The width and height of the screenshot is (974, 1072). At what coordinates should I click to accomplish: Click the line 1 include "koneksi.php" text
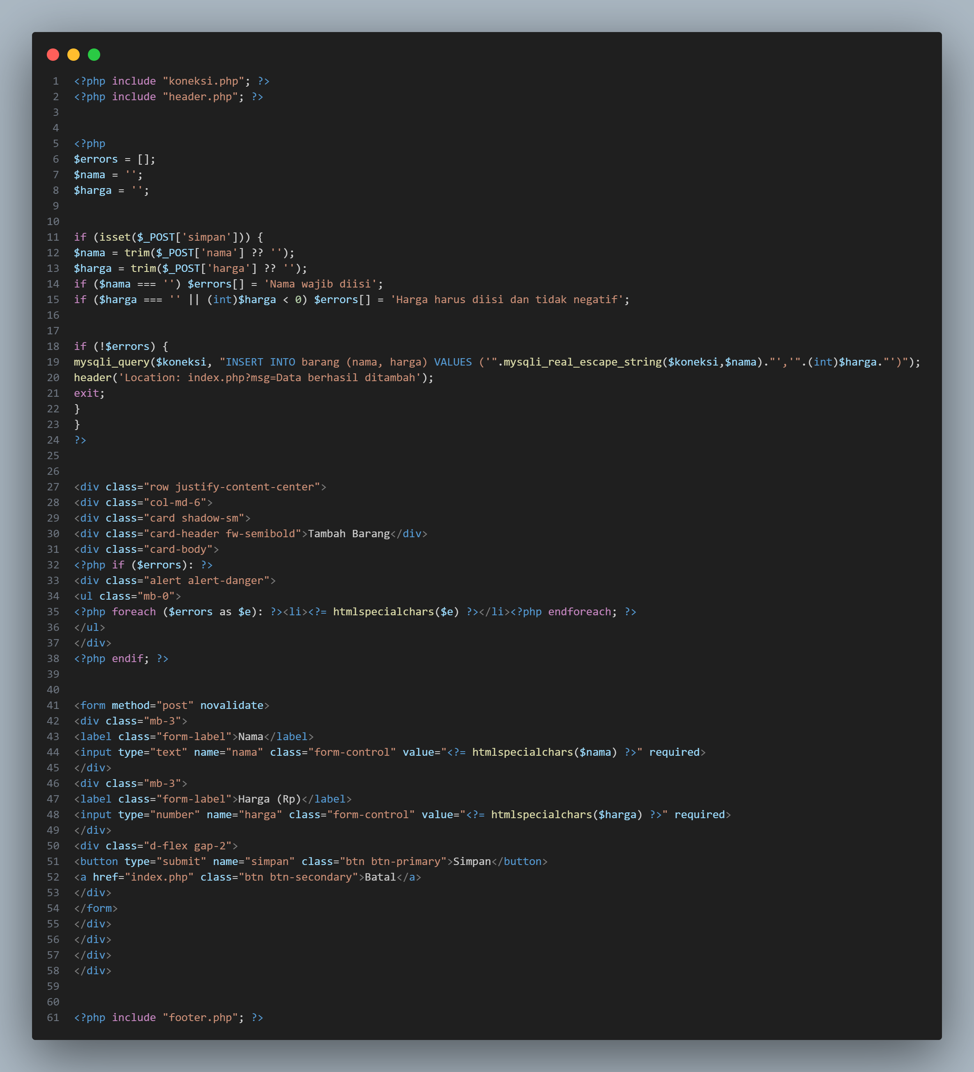pos(172,81)
